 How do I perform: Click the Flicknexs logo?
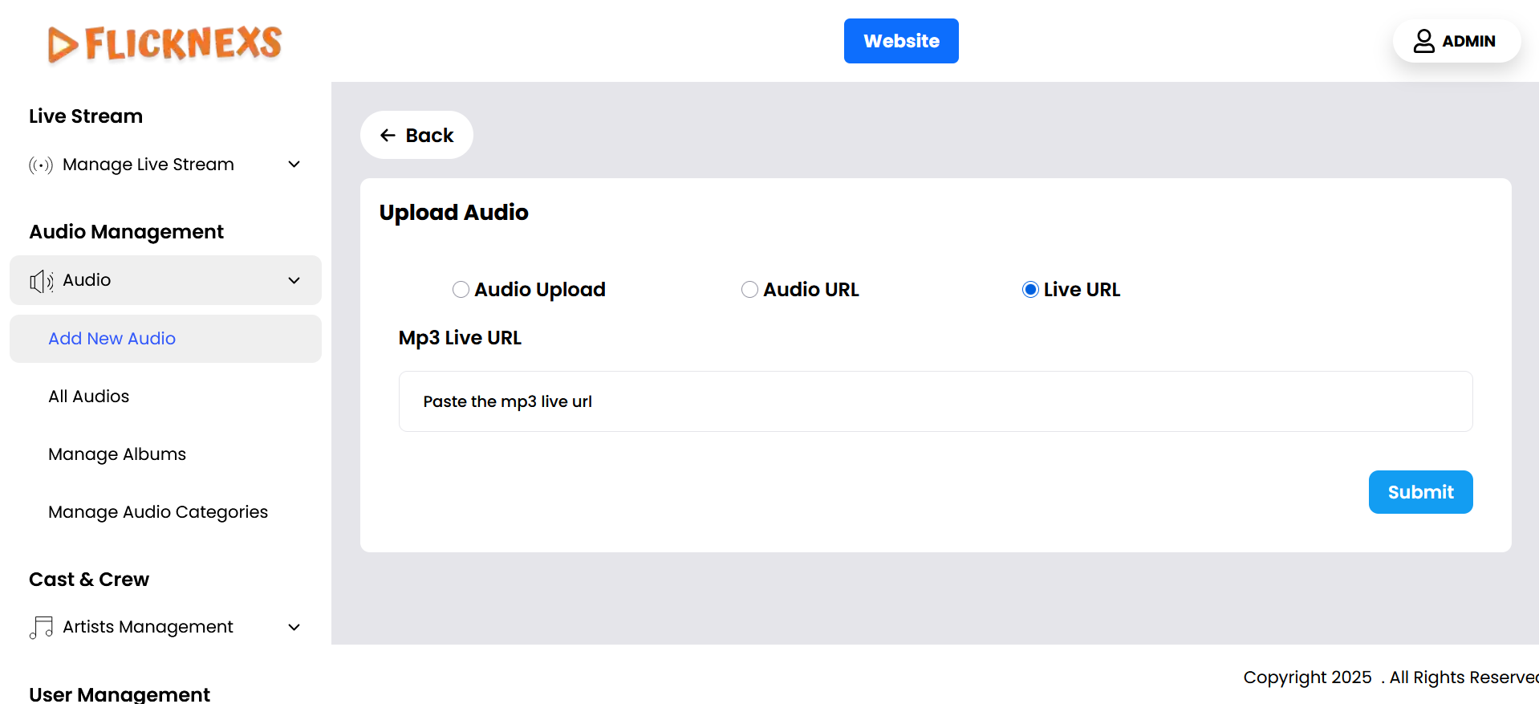(x=164, y=43)
